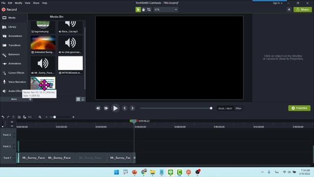Click the timeline magnifier zoom icon
Viewport: 314px width, 177px height.
(x=40, y=117)
